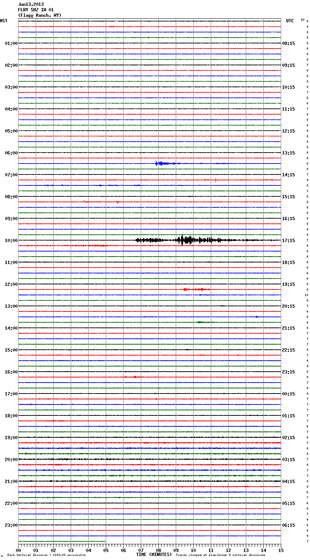Click the 17:00 MST hour label
310x560 pixels.
coord(11,394)
